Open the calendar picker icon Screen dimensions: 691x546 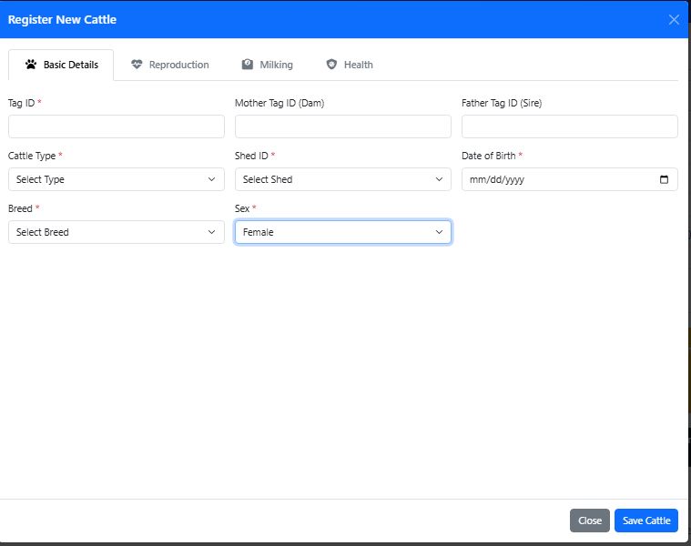coord(664,179)
